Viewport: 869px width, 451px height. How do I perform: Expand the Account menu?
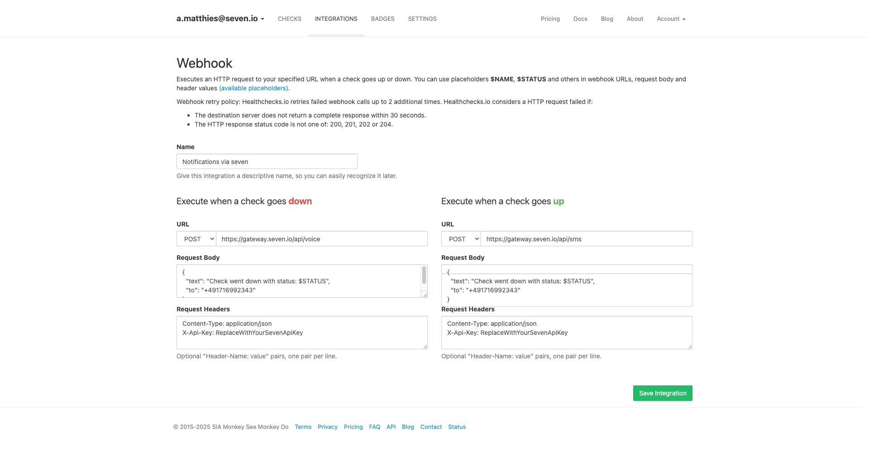[x=671, y=19]
